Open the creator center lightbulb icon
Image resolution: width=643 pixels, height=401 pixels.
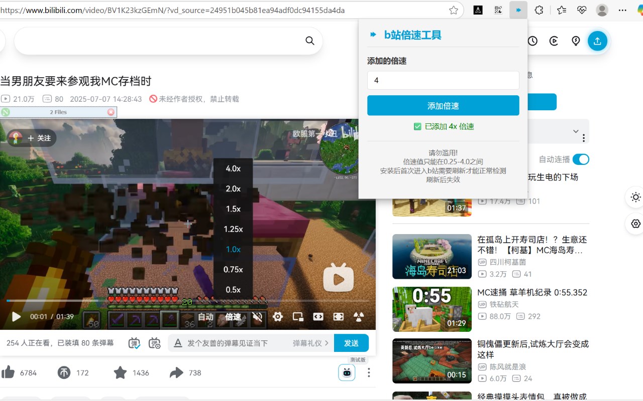click(576, 41)
